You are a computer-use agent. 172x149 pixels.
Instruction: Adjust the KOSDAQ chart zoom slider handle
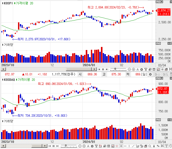66,146
